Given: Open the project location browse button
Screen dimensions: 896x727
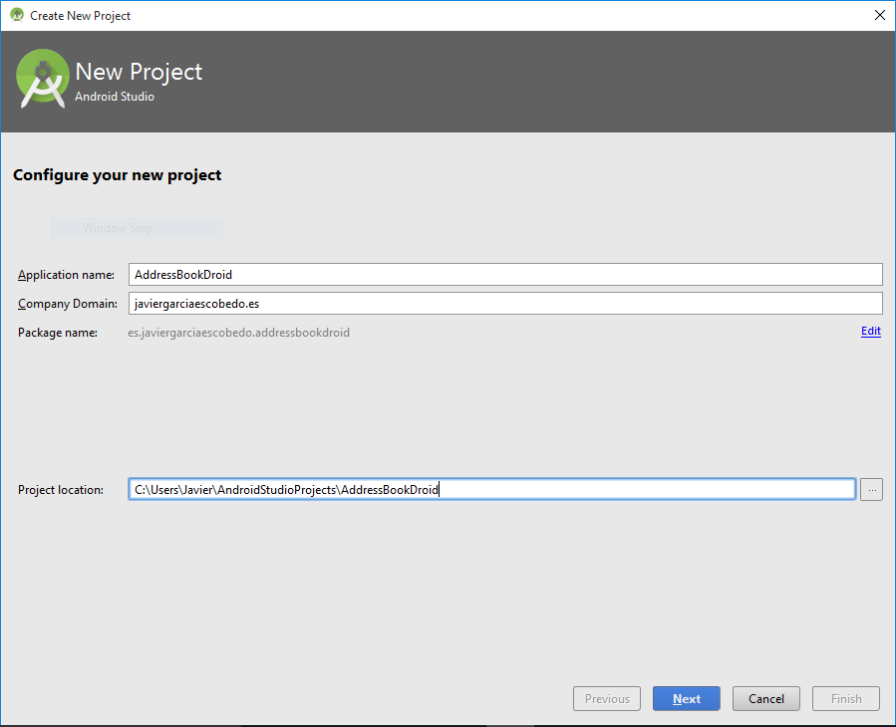Looking at the screenshot, I should (x=870, y=489).
